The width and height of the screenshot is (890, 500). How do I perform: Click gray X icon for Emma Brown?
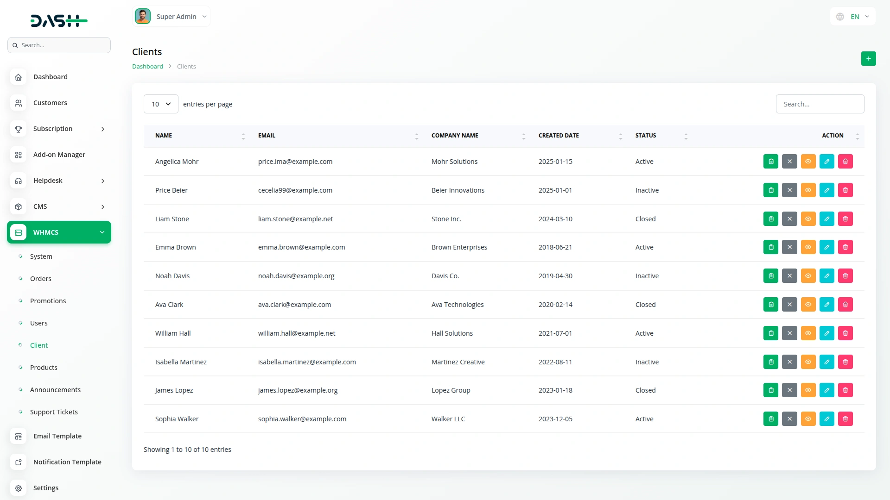(x=789, y=247)
